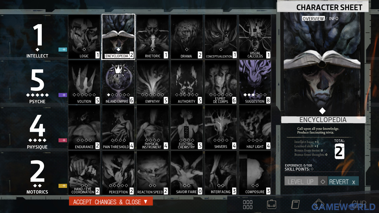Open the journal notebook icon
The width and height of the screenshot is (379, 213).
click(x=295, y=204)
